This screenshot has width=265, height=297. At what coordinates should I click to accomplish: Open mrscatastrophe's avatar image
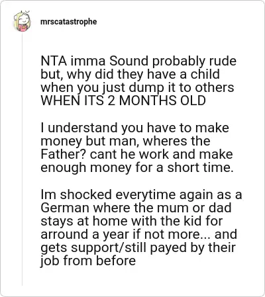coord(22,21)
